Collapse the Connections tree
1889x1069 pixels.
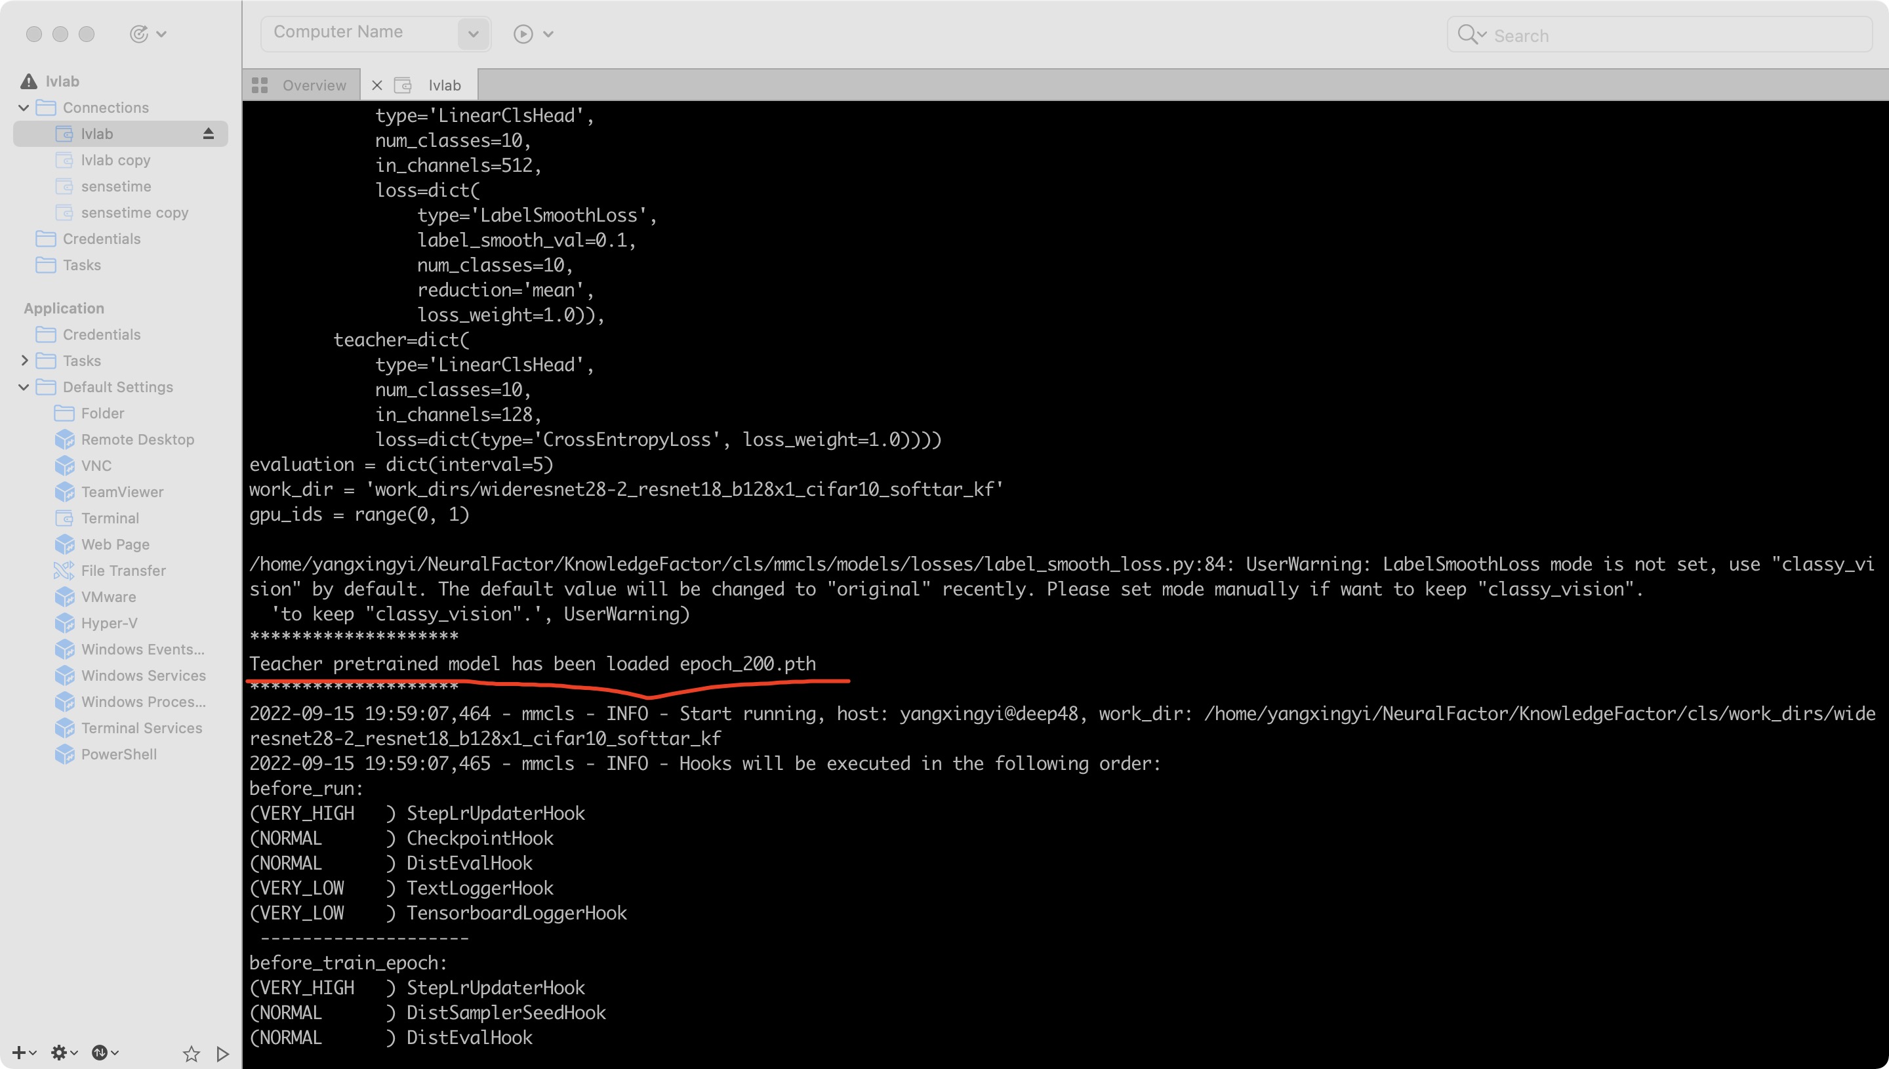(x=24, y=107)
